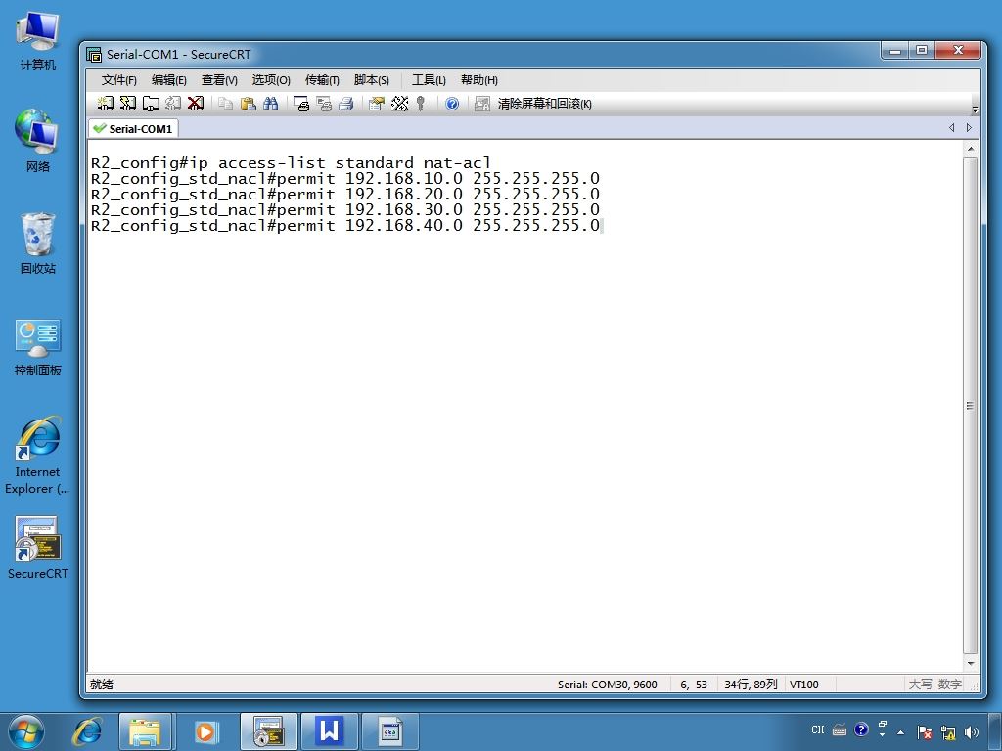This screenshot has width=1002, height=751.
Task: Open the 传输(T) menu
Action: [322, 80]
